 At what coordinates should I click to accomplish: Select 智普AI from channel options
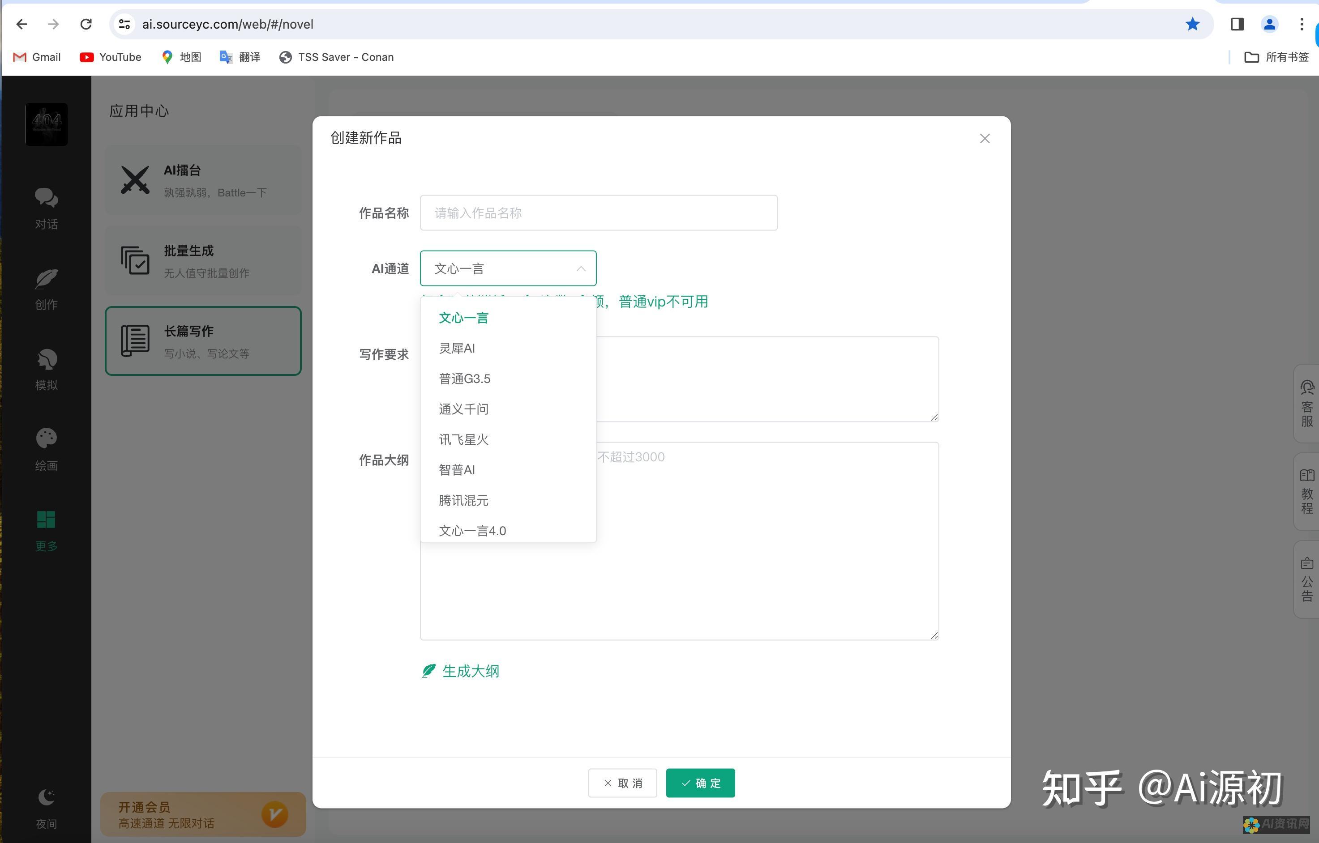(457, 470)
